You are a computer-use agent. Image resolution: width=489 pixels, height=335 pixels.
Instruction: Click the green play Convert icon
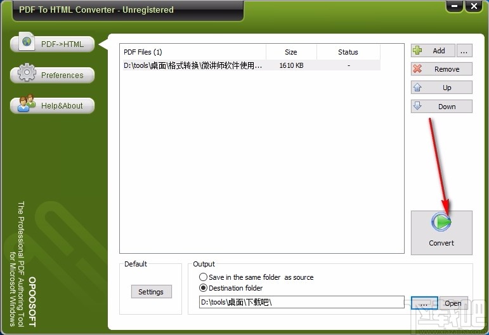coord(441,222)
